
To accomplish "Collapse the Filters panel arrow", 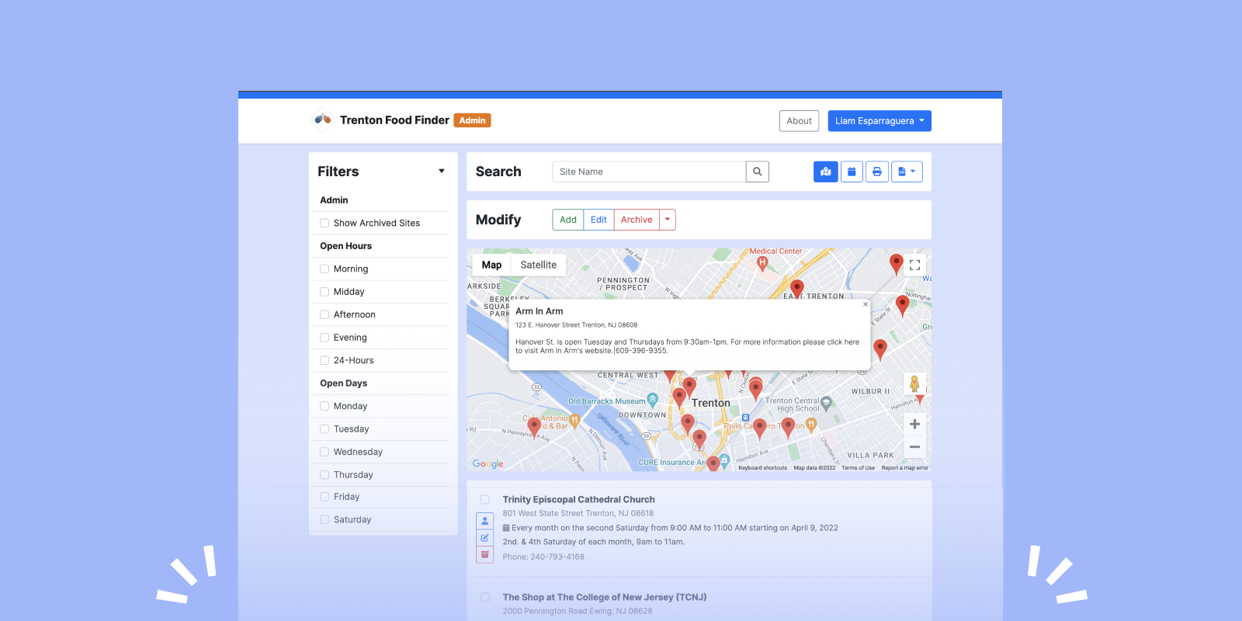I will pos(441,172).
